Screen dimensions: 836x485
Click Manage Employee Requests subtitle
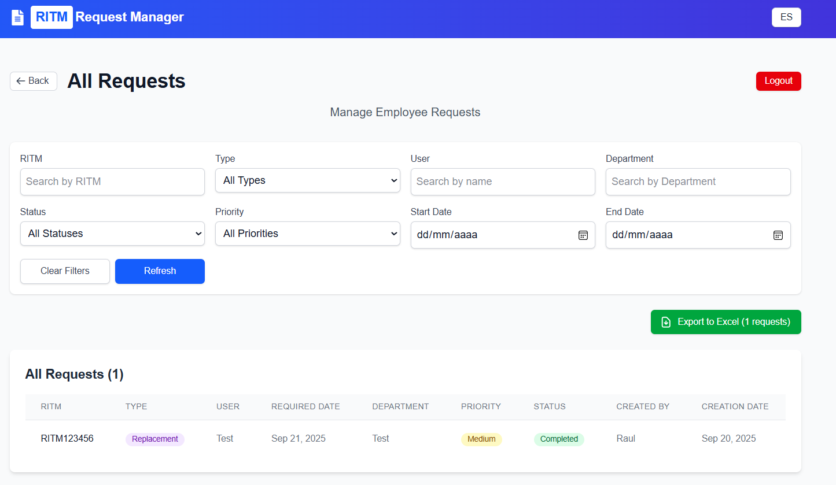405,112
